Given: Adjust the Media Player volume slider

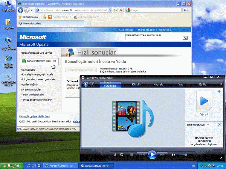Looking at the screenshot, I should click(x=186, y=155).
